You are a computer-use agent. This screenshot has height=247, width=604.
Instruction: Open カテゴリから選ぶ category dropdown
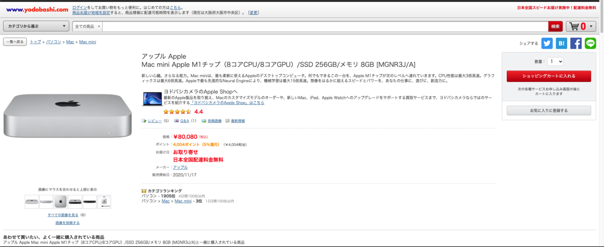click(36, 26)
